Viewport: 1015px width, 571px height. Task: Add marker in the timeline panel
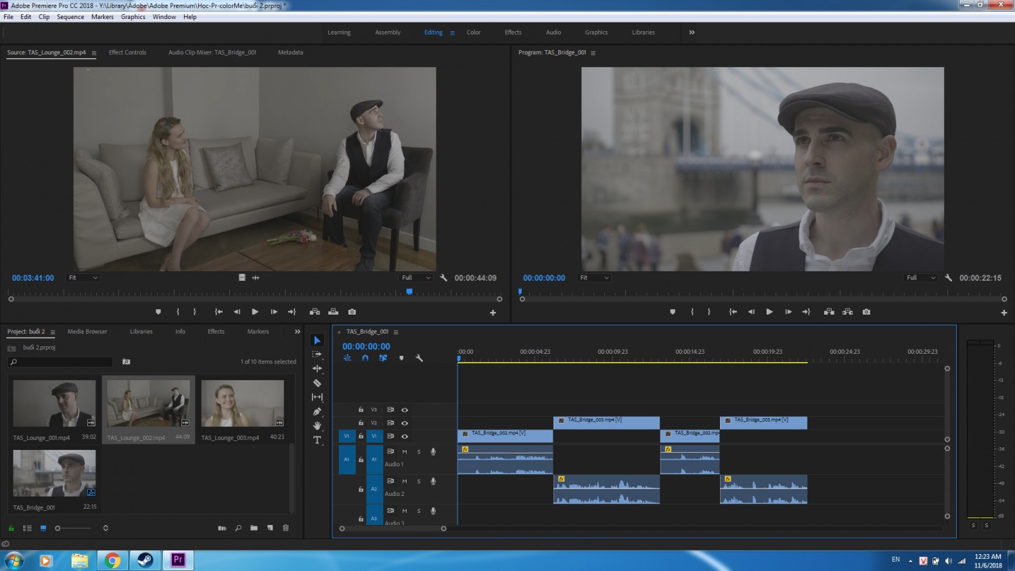coord(401,358)
